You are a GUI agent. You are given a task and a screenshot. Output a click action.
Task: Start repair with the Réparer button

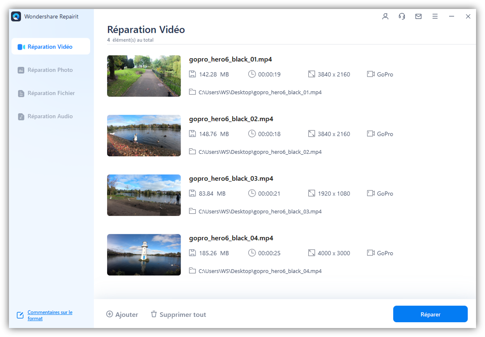point(430,314)
